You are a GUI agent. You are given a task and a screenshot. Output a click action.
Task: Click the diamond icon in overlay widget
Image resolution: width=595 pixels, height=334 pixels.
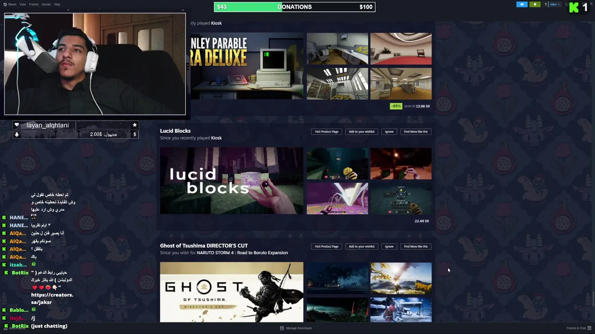17,135
